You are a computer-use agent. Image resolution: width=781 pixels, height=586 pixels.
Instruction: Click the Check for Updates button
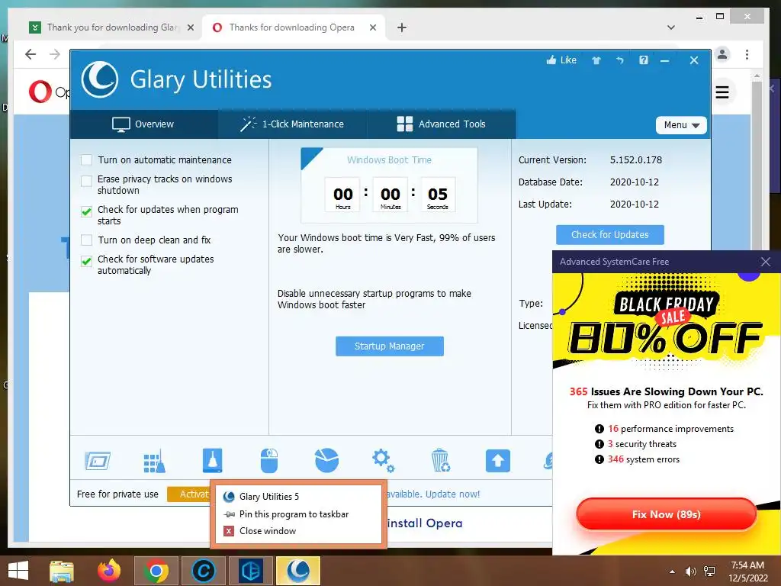pyautogui.click(x=609, y=235)
